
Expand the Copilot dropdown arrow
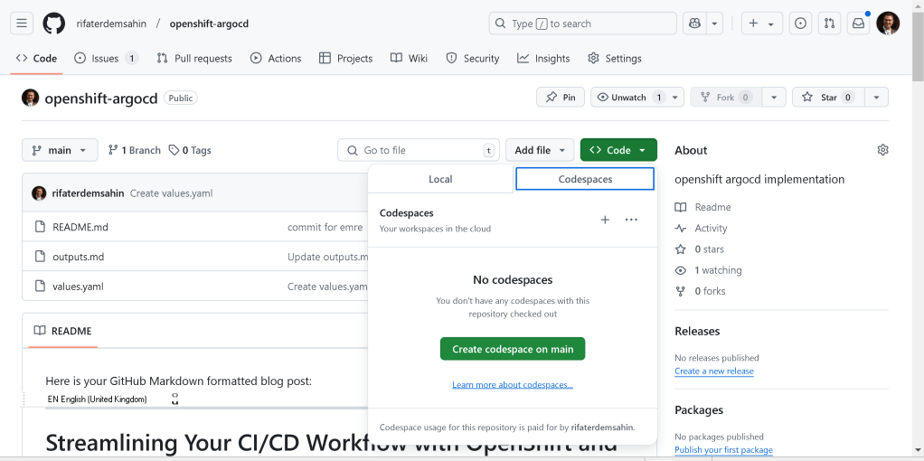714,24
